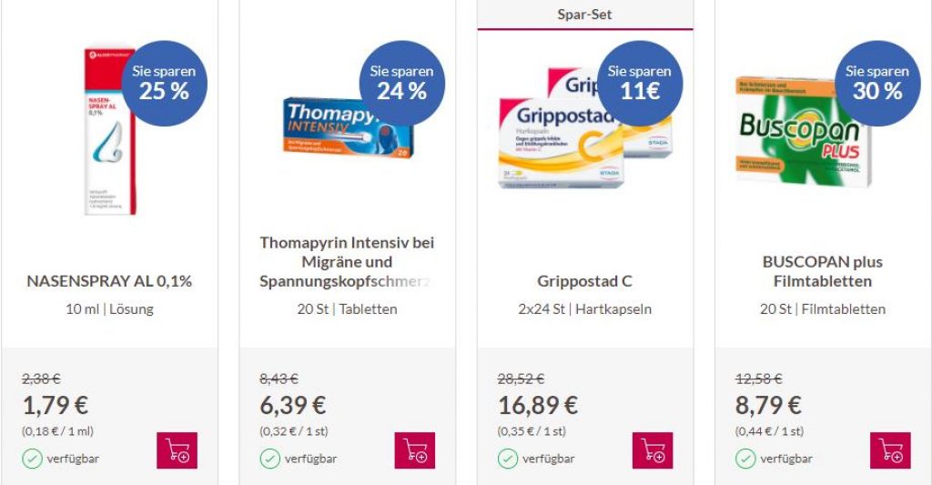Open Thomapyrin Intensiv bei Migräne title link
The image size is (932, 485).
coord(347,262)
